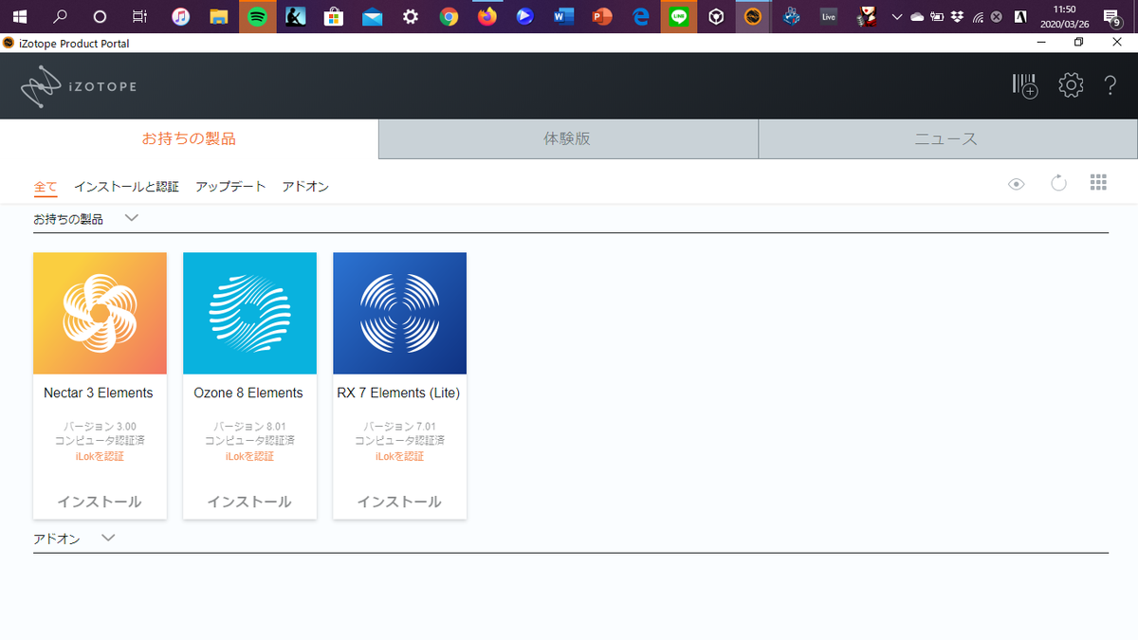Open the settings gear in iZotope header
Screen dimensions: 1138x640
click(x=1071, y=85)
